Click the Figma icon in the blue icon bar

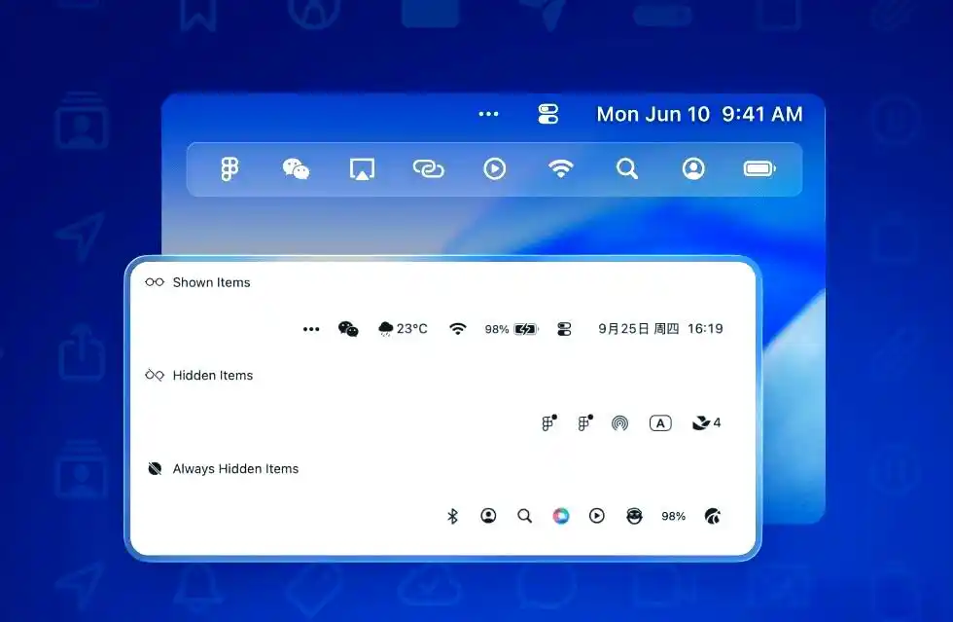(x=229, y=169)
